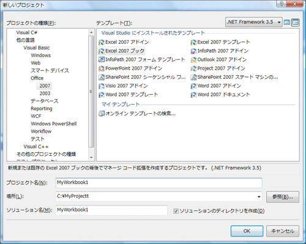Select the InfoPath 2007 フォーム テンプレート icon
Image resolution: width=306 pixels, height=244 pixels.
click(102, 59)
